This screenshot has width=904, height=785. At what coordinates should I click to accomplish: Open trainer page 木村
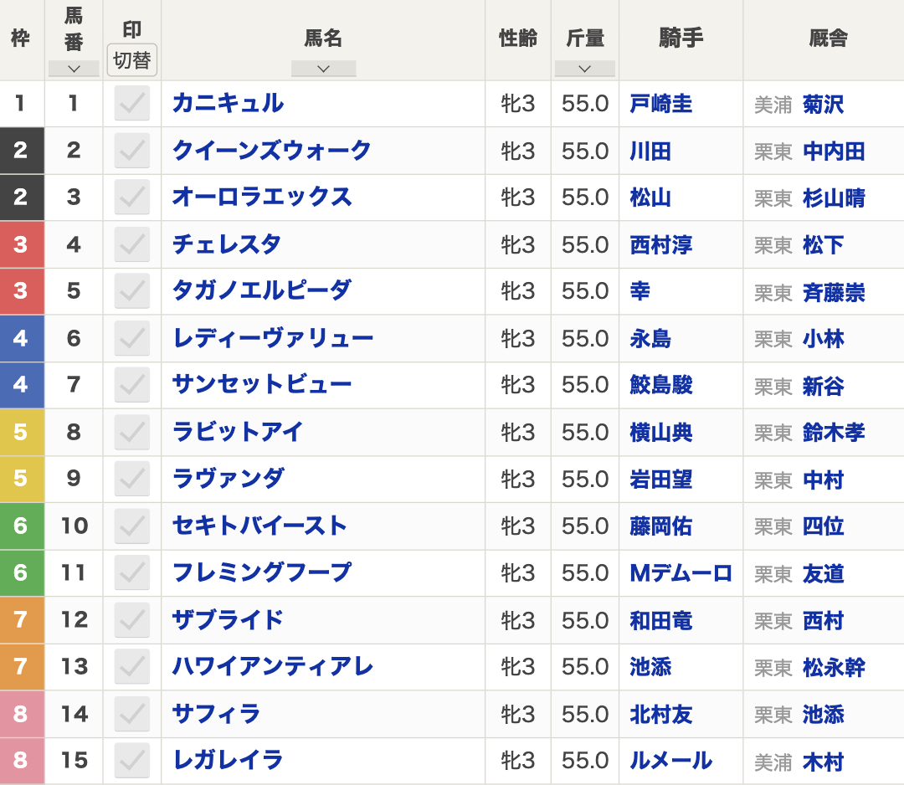click(823, 762)
